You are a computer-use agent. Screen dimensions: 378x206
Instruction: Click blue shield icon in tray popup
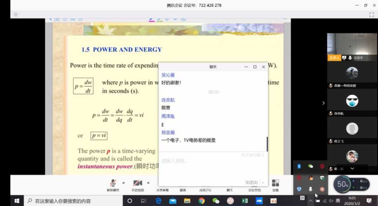pos(299,189)
